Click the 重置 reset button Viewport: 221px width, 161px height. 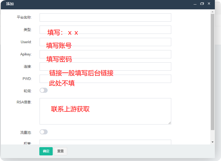(x=60, y=151)
